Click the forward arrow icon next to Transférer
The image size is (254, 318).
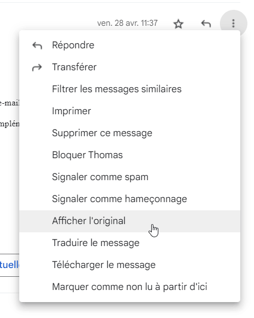(37, 68)
